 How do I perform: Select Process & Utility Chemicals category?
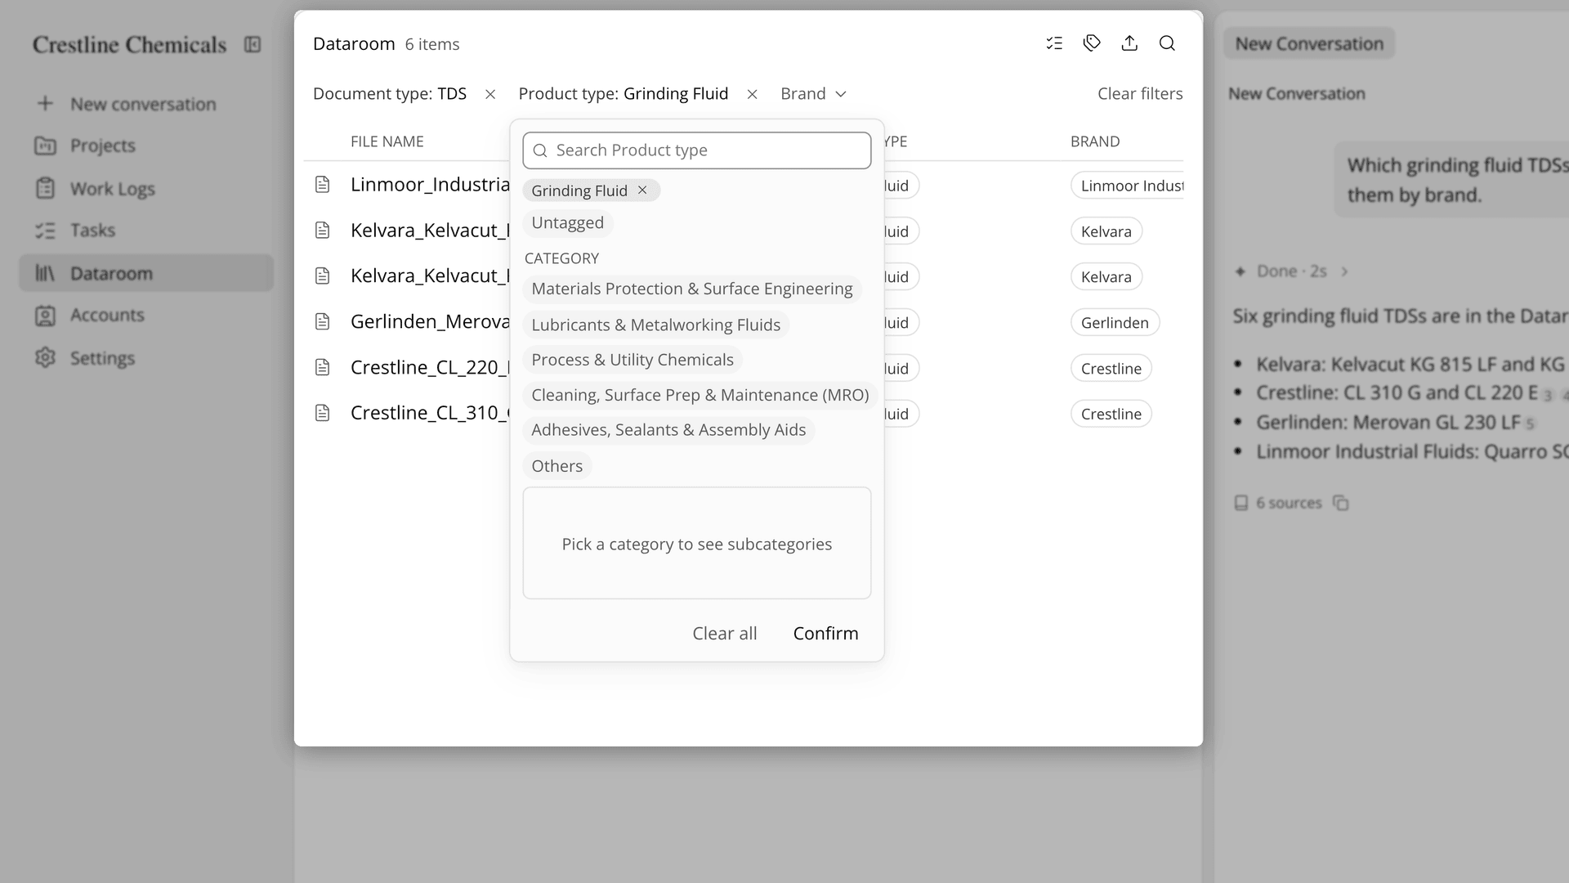(x=633, y=360)
